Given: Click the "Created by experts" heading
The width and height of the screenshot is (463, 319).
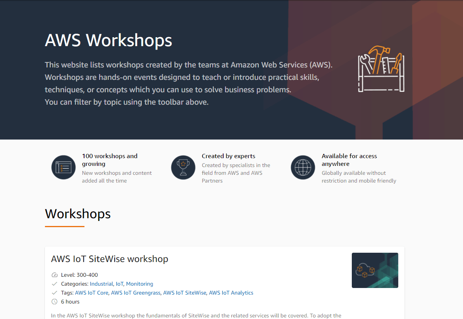Looking at the screenshot, I should (x=228, y=156).
